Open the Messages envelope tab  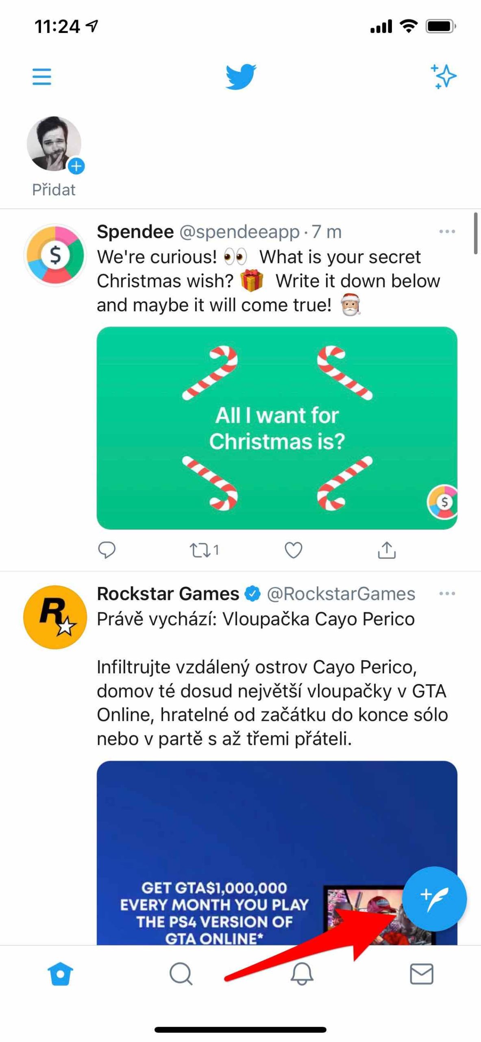[422, 974]
